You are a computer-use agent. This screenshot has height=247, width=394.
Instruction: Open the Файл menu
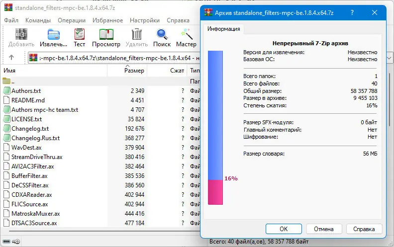pos(11,20)
